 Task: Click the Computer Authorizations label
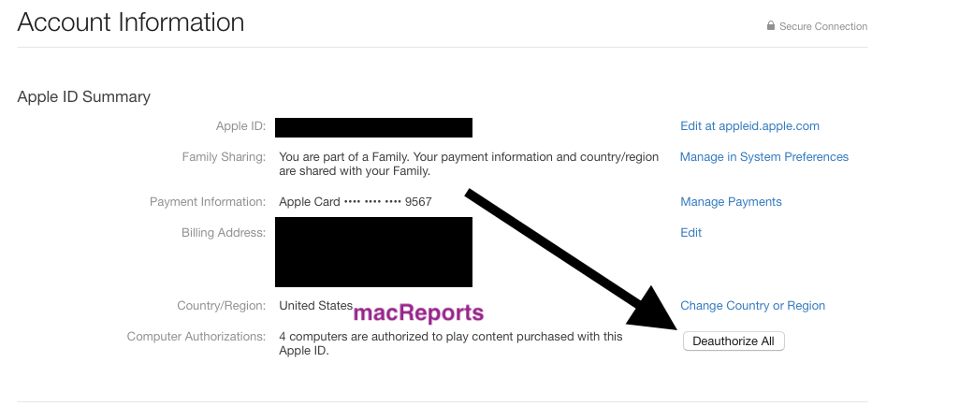point(196,336)
